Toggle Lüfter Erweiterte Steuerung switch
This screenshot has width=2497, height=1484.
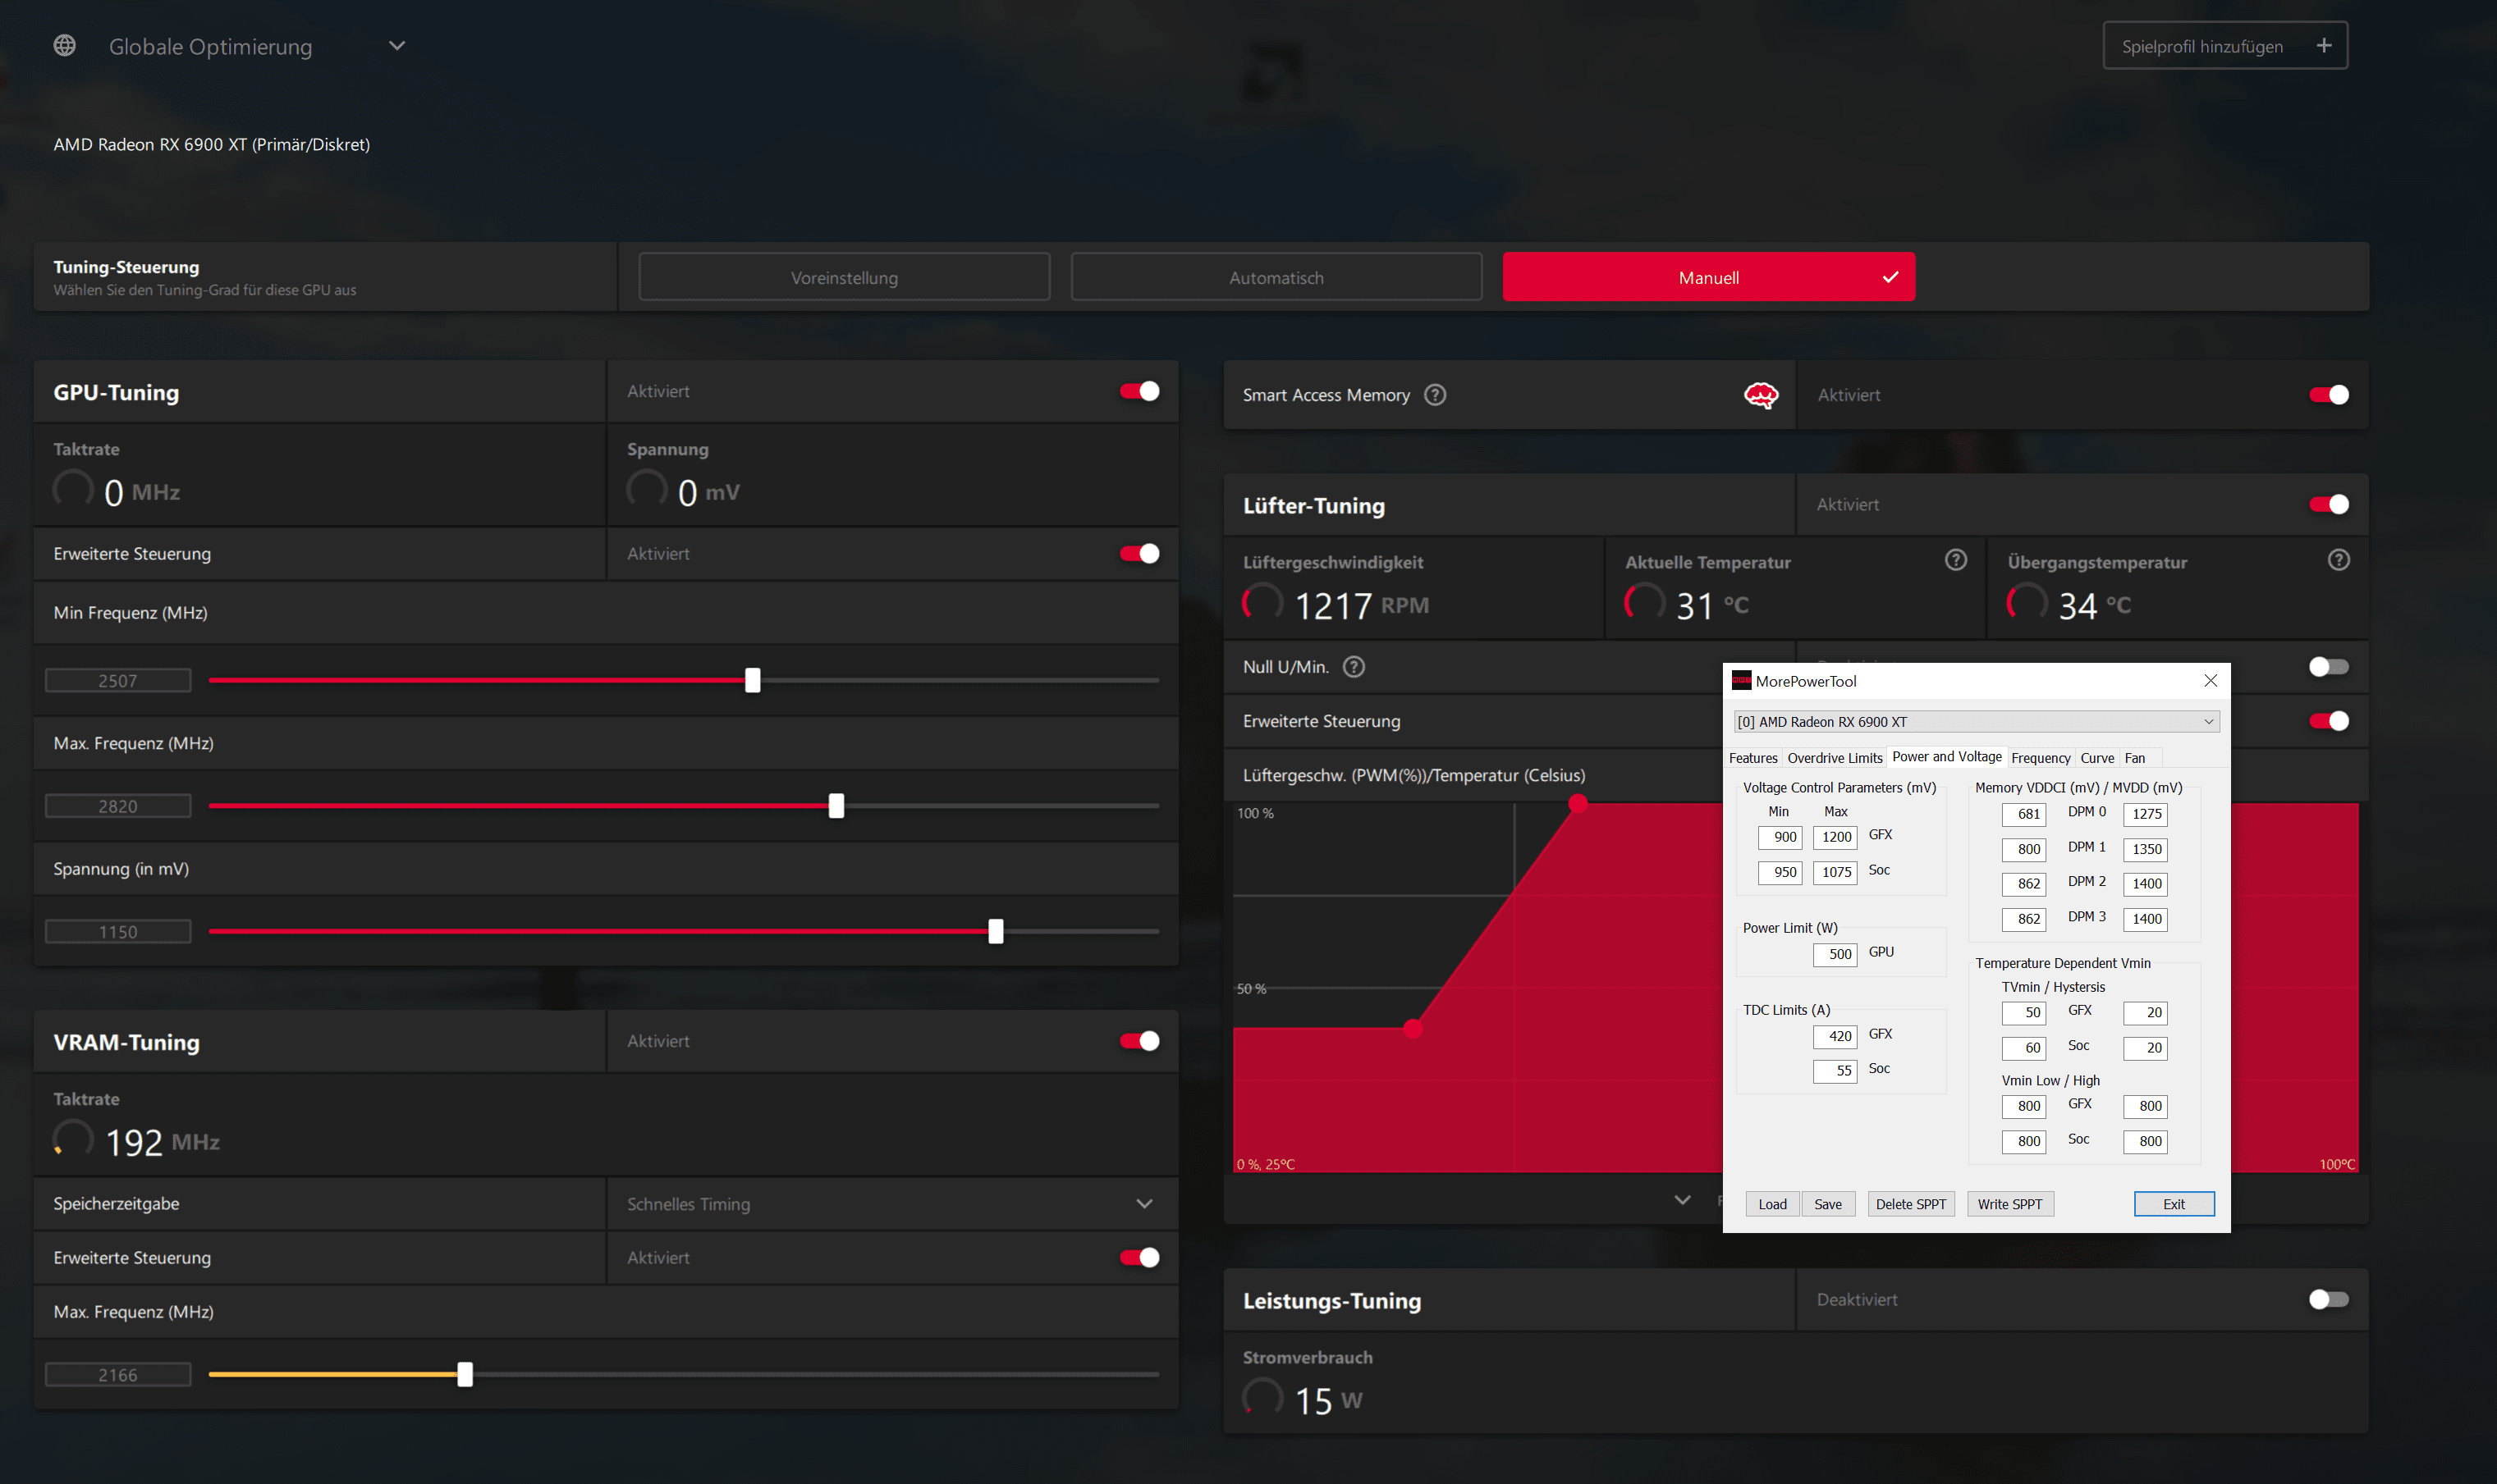pyautogui.click(x=2329, y=721)
